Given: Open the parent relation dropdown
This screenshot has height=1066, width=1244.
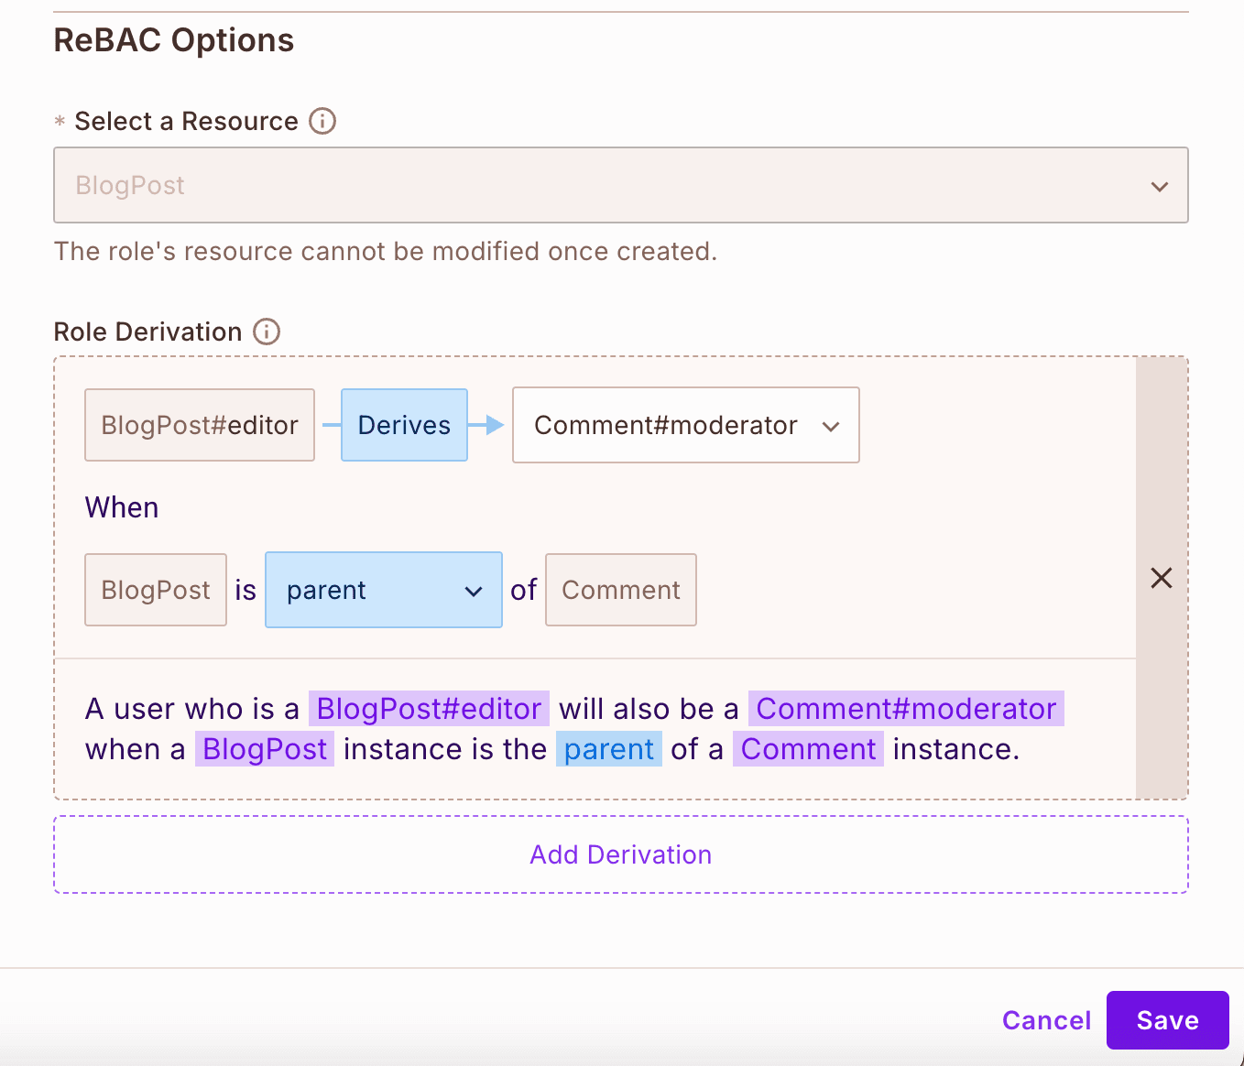Looking at the screenshot, I should point(384,590).
